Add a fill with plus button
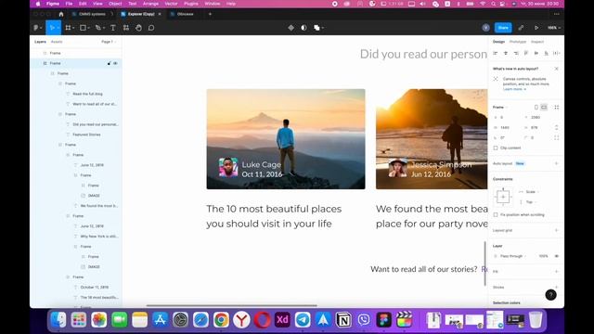The width and height of the screenshot is (594, 334). 557,272
